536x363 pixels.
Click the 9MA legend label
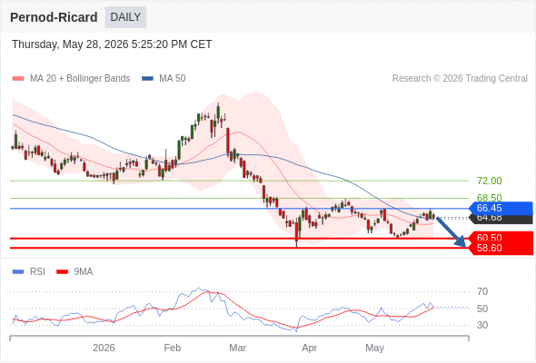[x=84, y=272]
